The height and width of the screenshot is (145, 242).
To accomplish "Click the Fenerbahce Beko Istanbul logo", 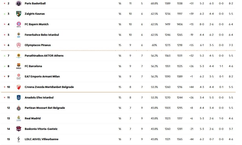I will pyautogui.click(x=19, y=35).
